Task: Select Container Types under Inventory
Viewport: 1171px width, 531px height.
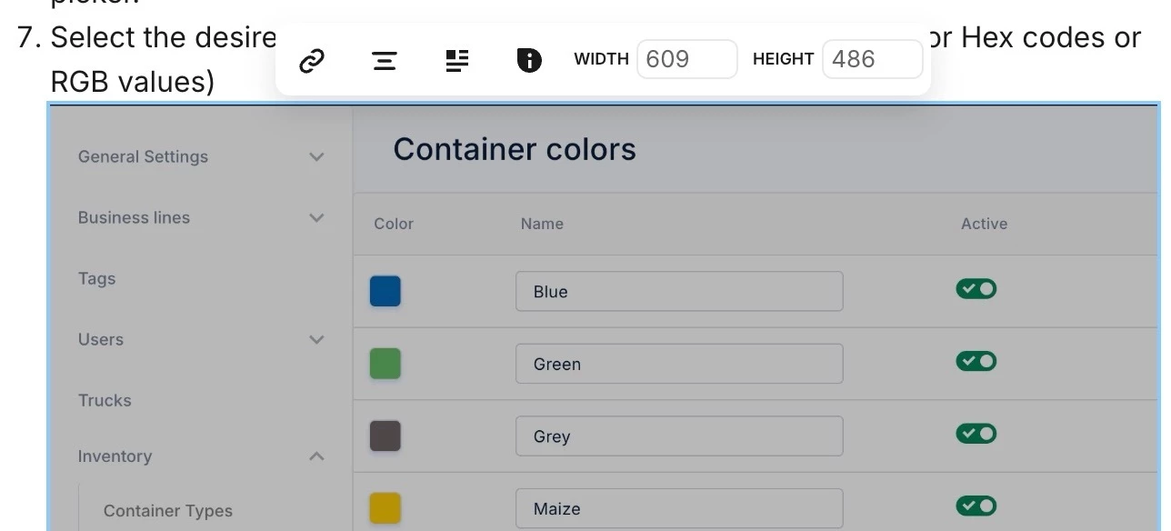Action: pyautogui.click(x=168, y=511)
